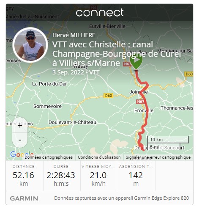The image size is (199, 209).
Task: Click the Hervé MILLIERE name link
Action: coord(74,35)
